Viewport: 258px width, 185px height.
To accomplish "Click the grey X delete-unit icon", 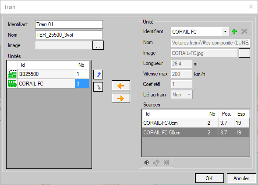I will coord(244,31).
